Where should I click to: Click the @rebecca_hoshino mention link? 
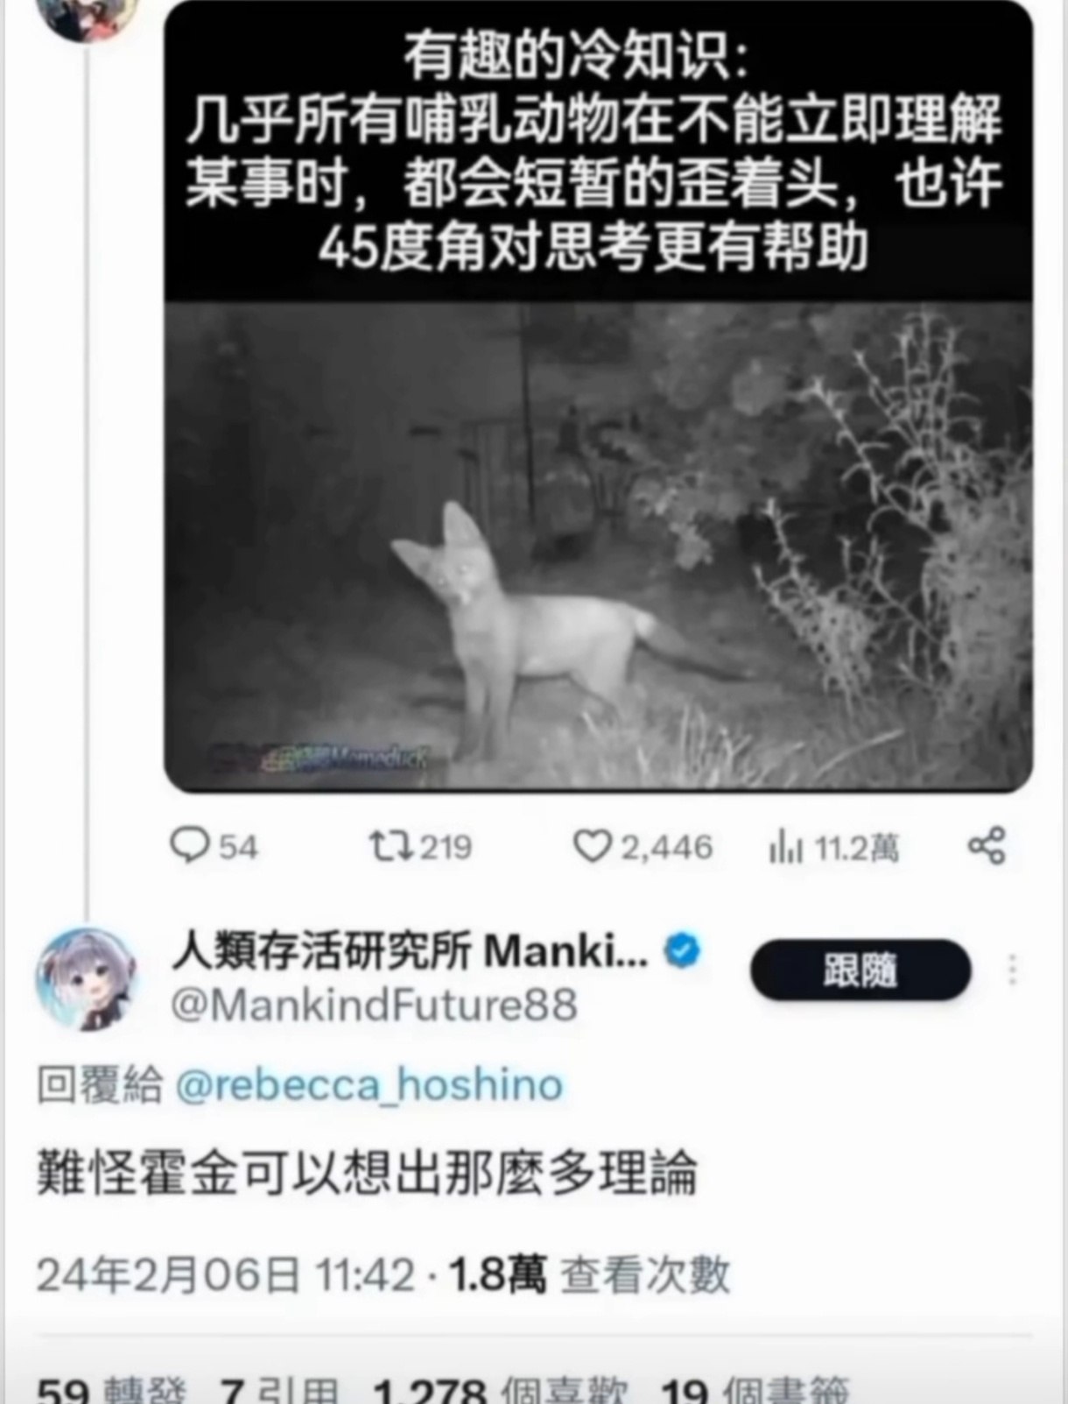(x=369, y=1085)
